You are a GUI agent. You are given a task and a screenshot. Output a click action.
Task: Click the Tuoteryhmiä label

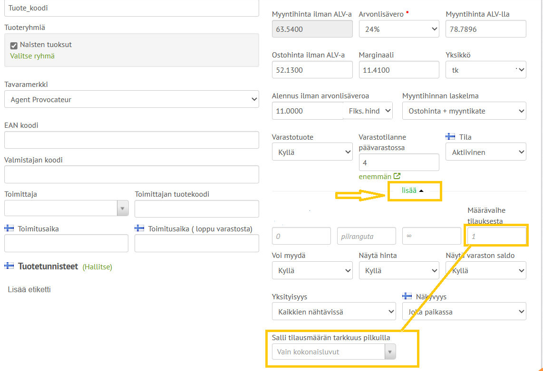[25, 28]
